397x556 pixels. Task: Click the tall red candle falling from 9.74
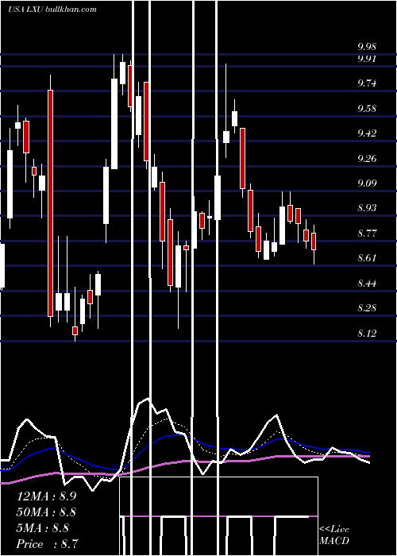coord(50,203)
